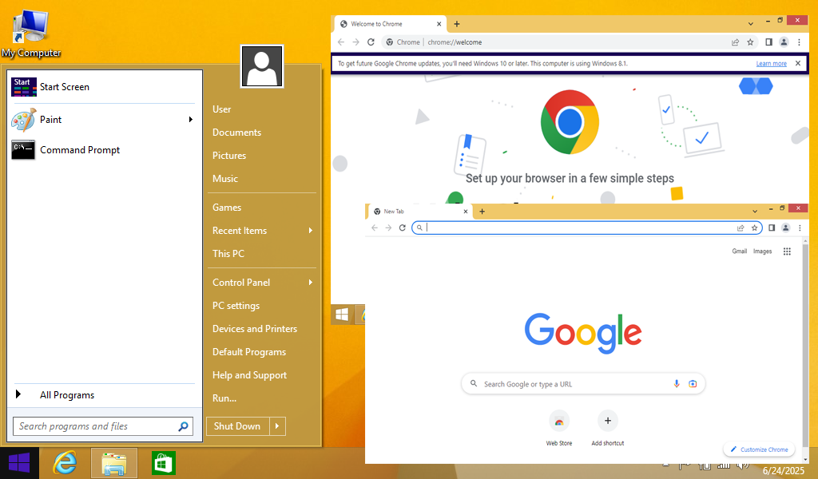The width and height of the screenshot is (818, 479).
Task: Open Google Lens image search icon
Action: coord(693,384)
